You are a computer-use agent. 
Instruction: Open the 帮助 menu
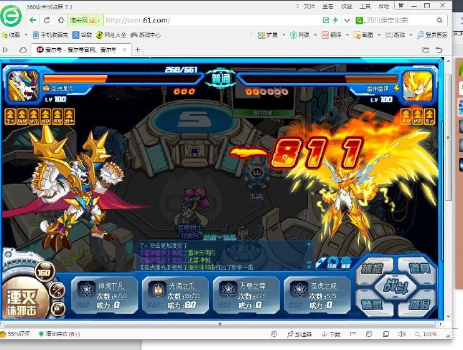[384, 6]
